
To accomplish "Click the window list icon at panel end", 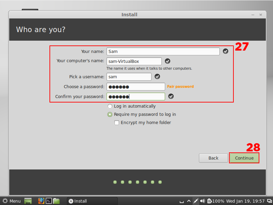I will pyautogui.click(x=269, y=201).
